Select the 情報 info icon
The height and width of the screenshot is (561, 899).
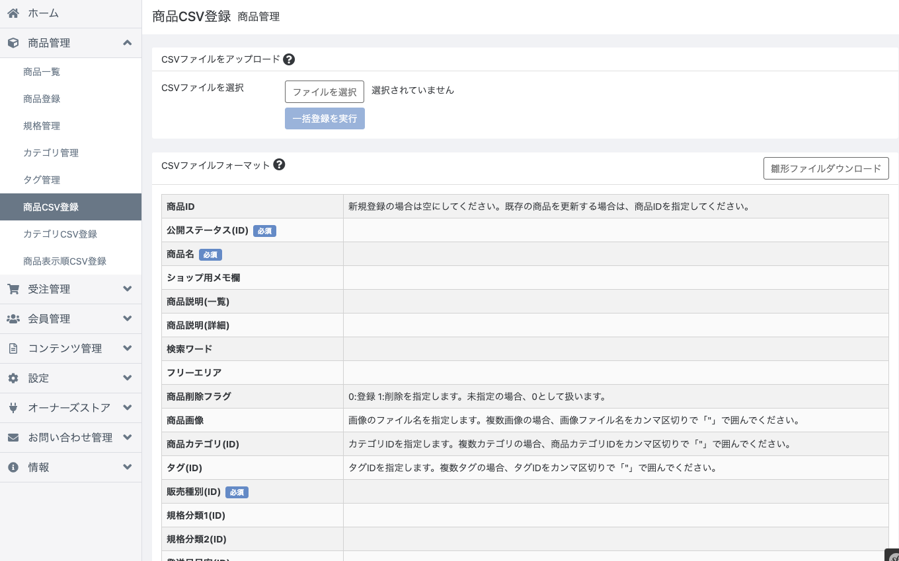pyautogui.click(x=13, y=467)
